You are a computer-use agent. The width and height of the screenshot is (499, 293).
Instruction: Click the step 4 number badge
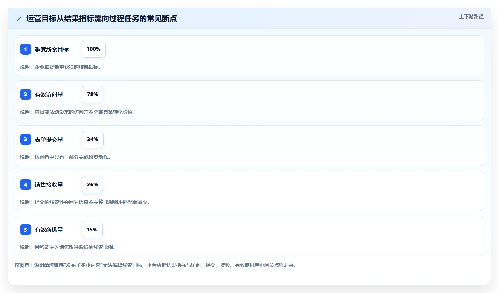(x=26, y=184)
